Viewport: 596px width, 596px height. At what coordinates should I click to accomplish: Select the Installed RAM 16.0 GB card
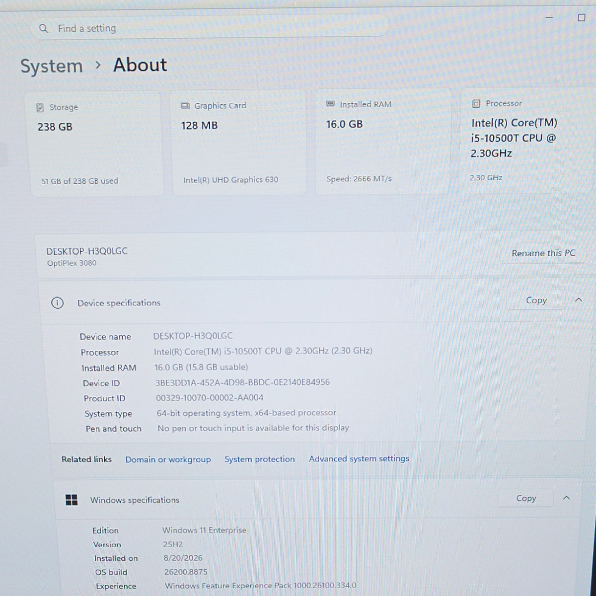(382, 142)
